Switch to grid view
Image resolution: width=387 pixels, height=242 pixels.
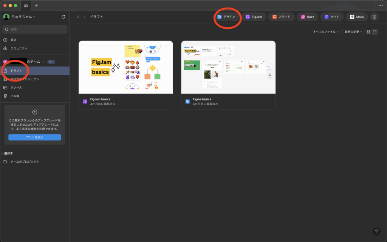coord(368,32)
